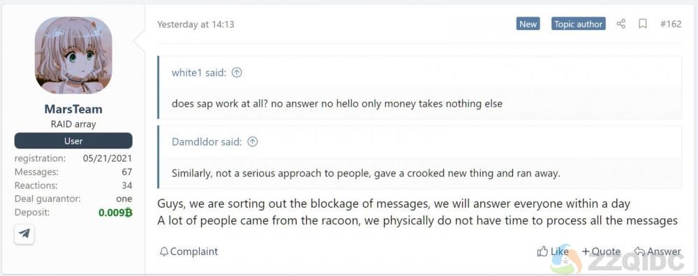This screenshot has width=698, height=276.
Task: Click post number #162 permalink
Action: 671,24
